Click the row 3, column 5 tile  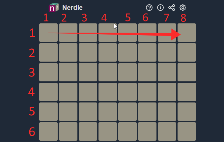tap(127, 72)
